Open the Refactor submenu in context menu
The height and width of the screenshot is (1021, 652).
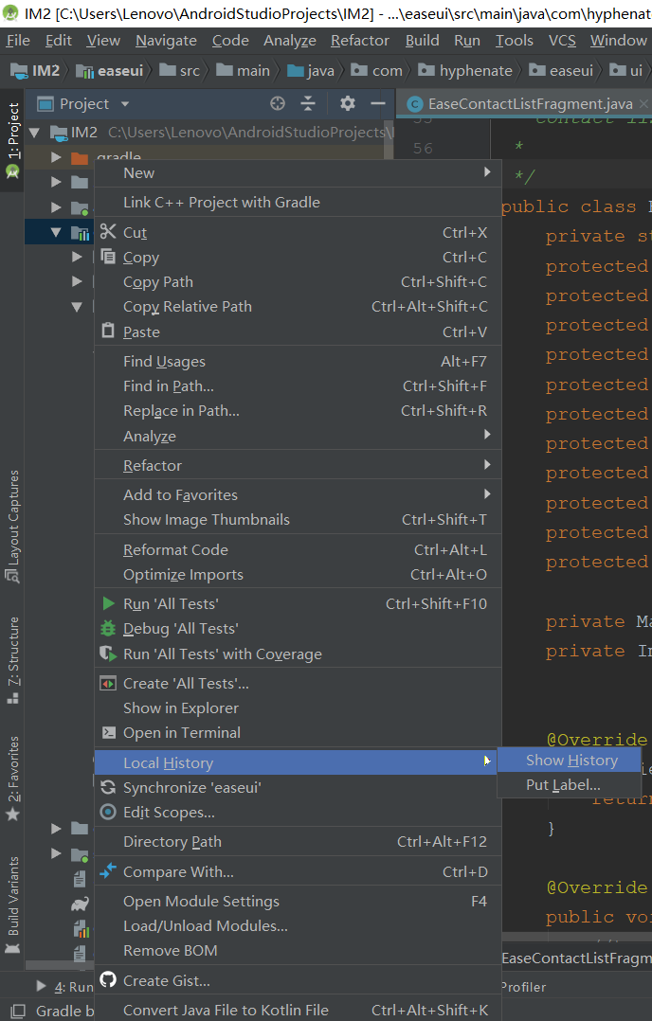pos(299,465)
